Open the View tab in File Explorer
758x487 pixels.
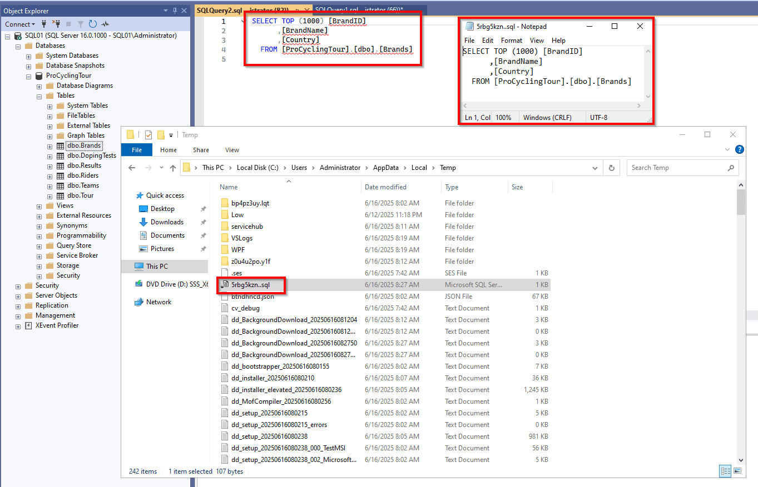coord(232,150)
